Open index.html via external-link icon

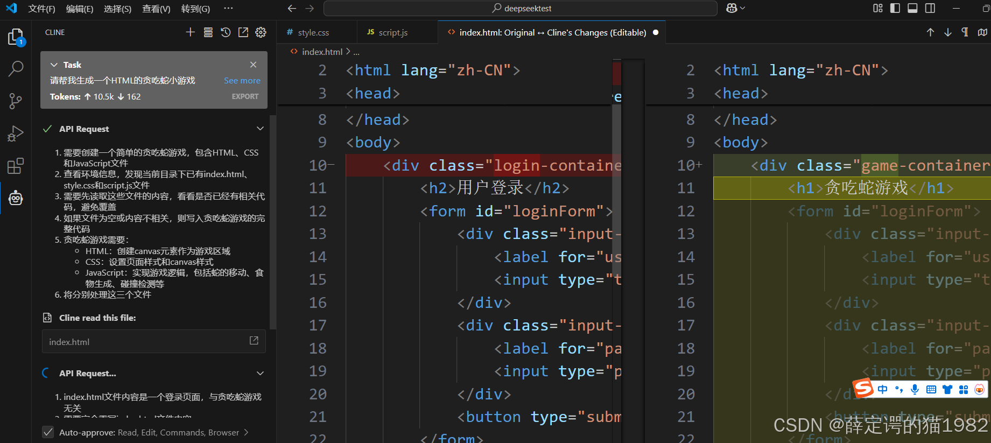tap(254, 341)
